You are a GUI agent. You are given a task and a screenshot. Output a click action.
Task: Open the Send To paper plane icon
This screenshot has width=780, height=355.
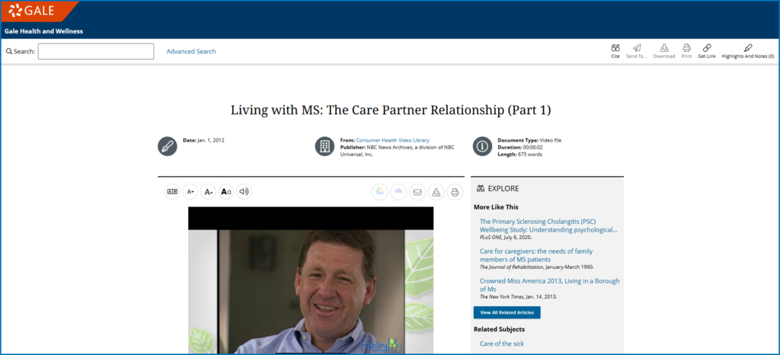(x=637, y=48)
